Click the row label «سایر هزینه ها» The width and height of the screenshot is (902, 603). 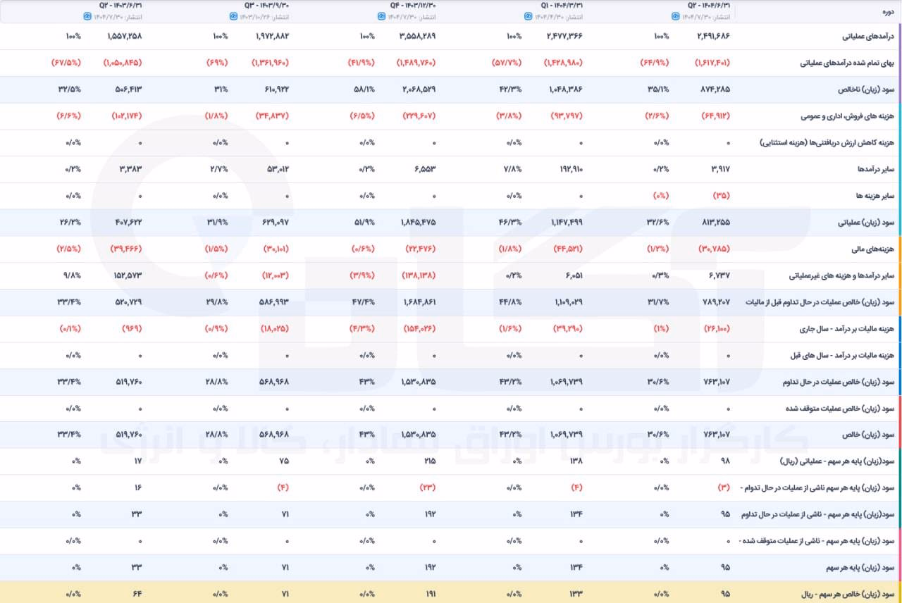(x=877, y=196)
